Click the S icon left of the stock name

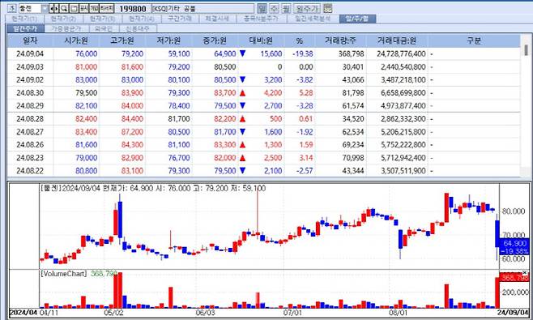12,8
